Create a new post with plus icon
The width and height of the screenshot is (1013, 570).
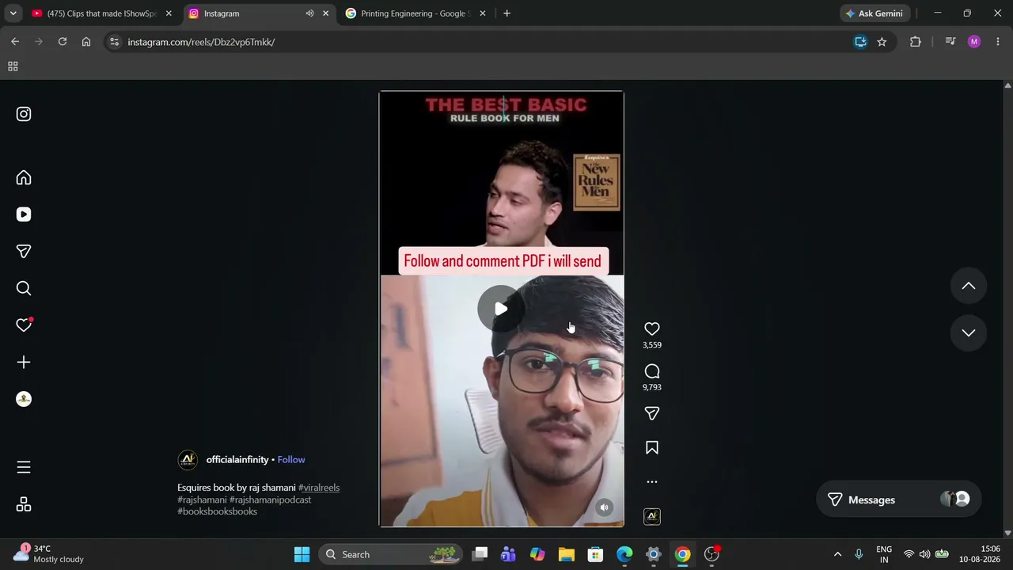[24, 362]
